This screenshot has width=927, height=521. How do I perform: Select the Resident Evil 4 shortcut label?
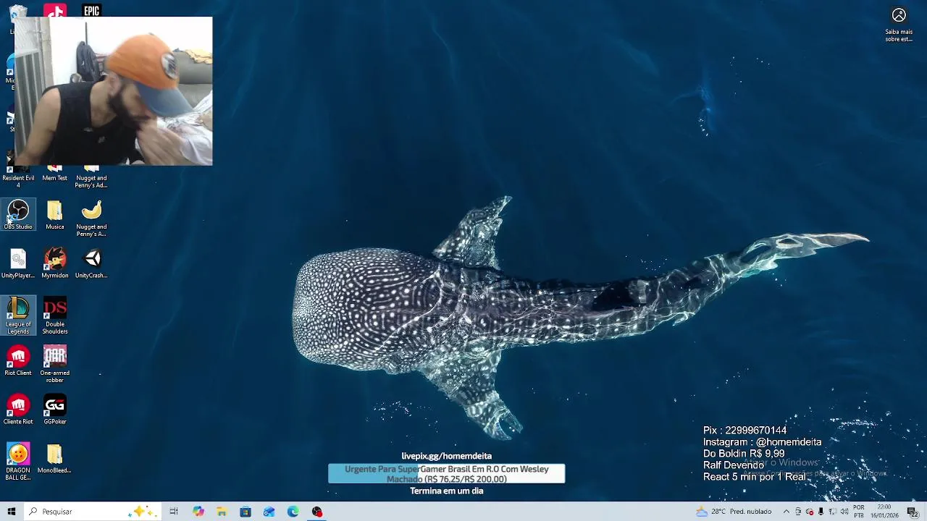coord(18,181)
